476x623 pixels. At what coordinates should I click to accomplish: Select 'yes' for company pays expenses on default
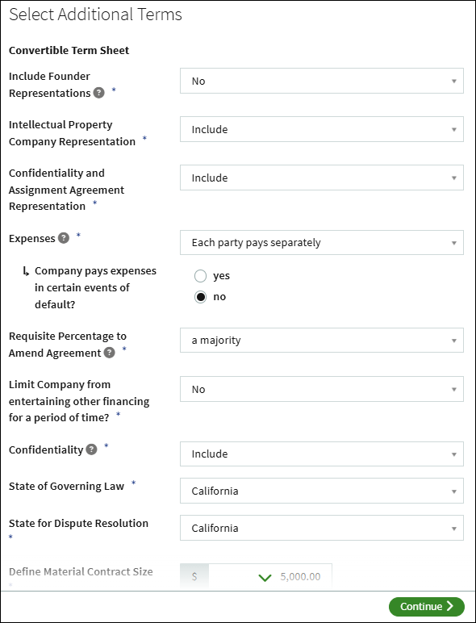click(200, 276)
